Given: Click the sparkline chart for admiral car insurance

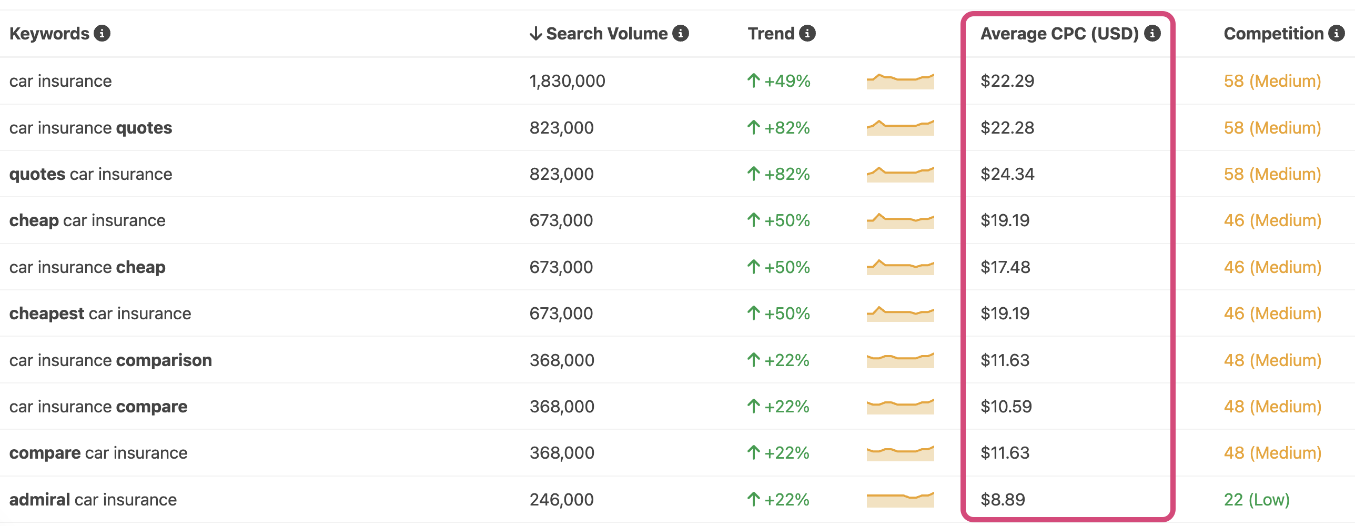Looking at the screenshot, I should pos(899,499).
